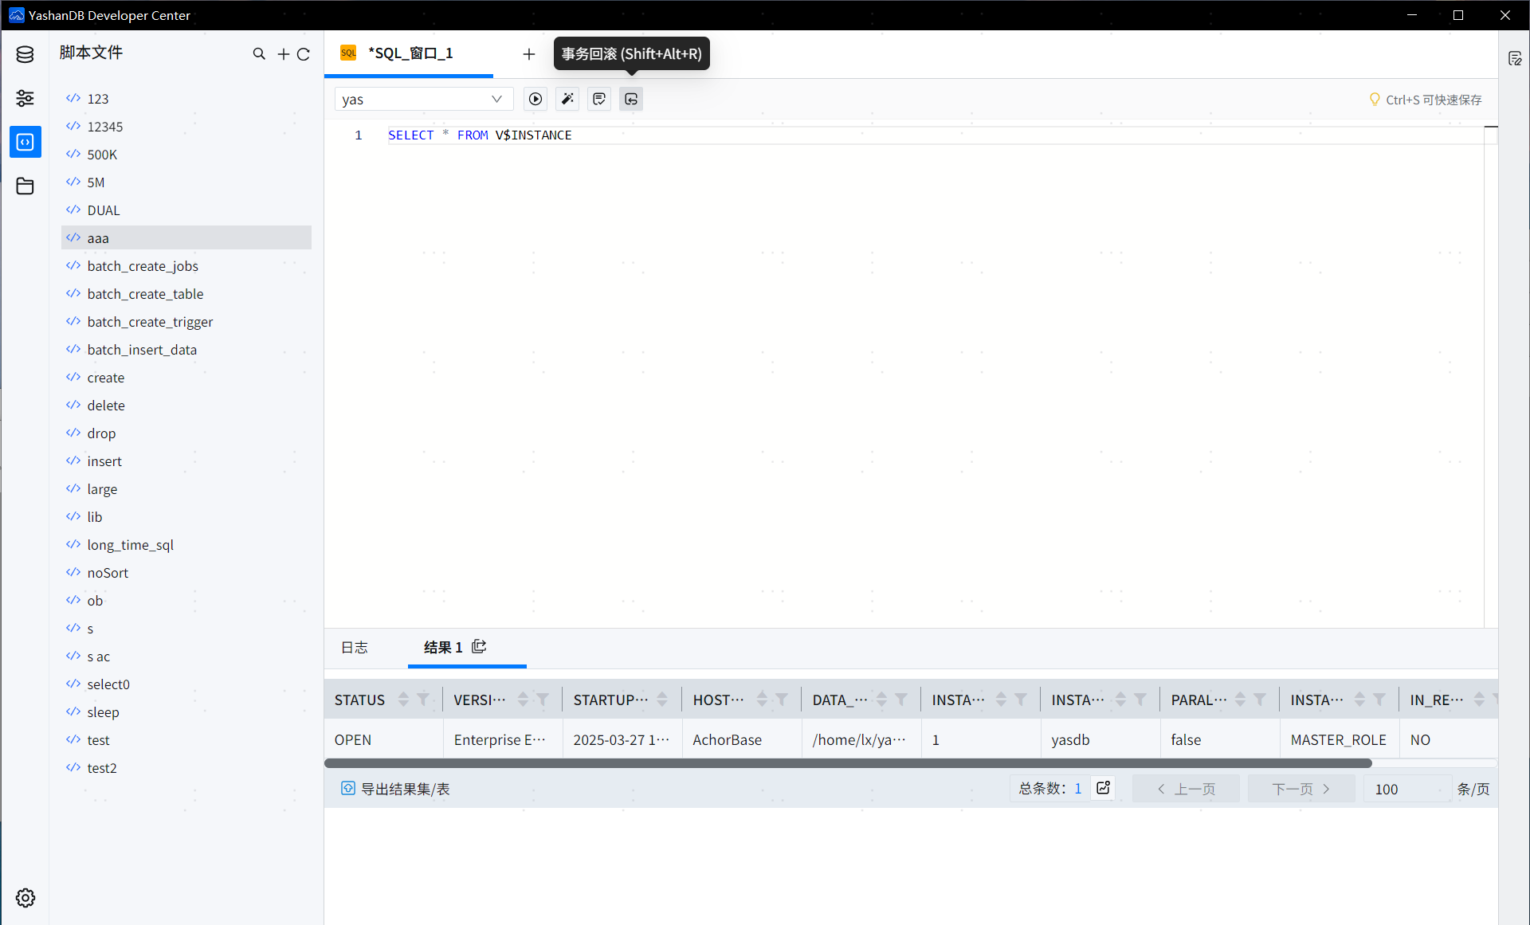Select the highlighted script files sidebar icon
The height and width of the screenshot is (925, 1530).
point(25,142)
